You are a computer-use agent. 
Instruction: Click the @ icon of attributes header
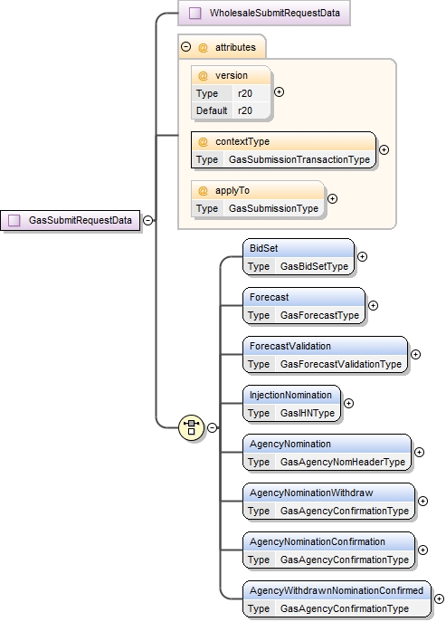pyautogui.click(x=203, y=48)
